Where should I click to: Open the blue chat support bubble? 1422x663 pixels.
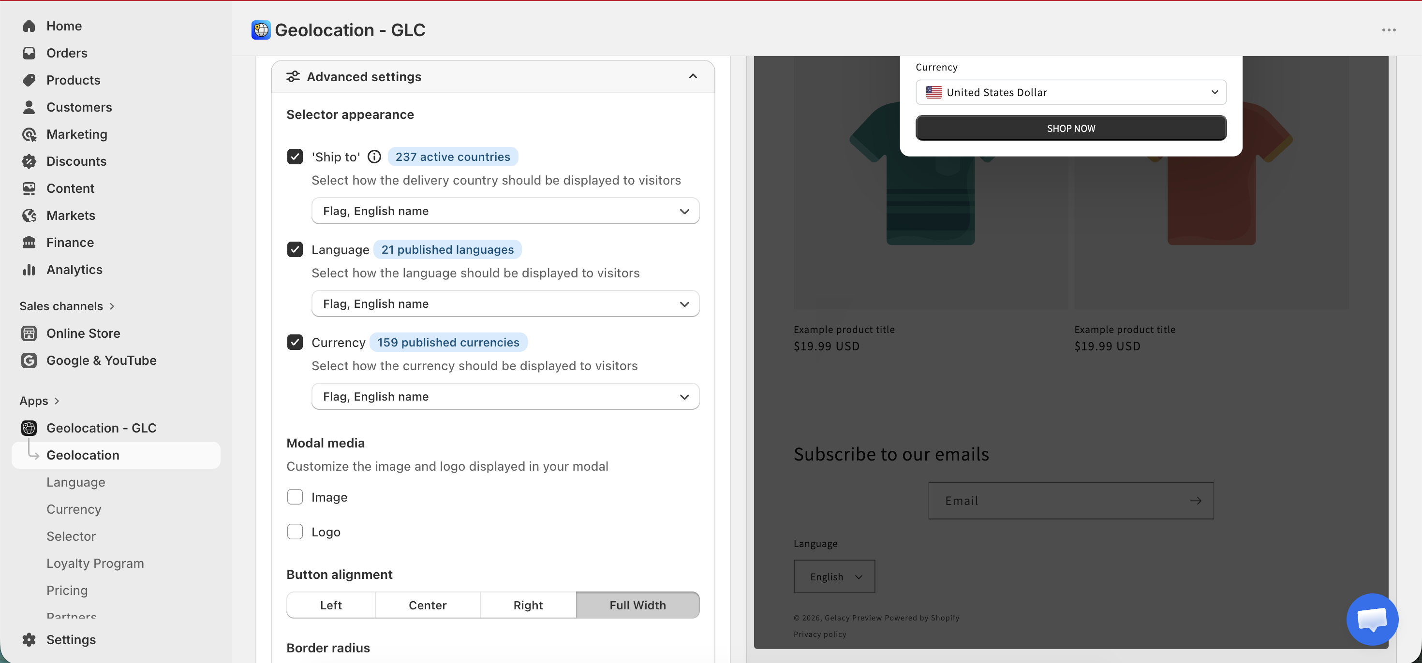(x=1372, y=619)
